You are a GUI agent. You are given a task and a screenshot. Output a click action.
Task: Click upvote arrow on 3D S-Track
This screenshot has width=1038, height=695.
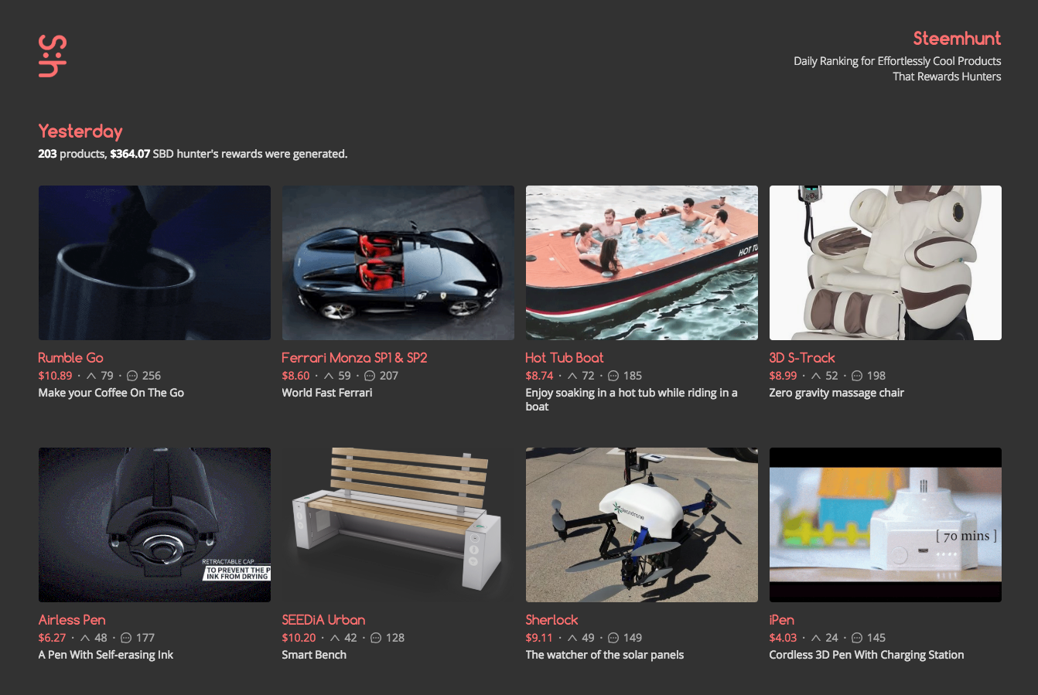point(815,376)
